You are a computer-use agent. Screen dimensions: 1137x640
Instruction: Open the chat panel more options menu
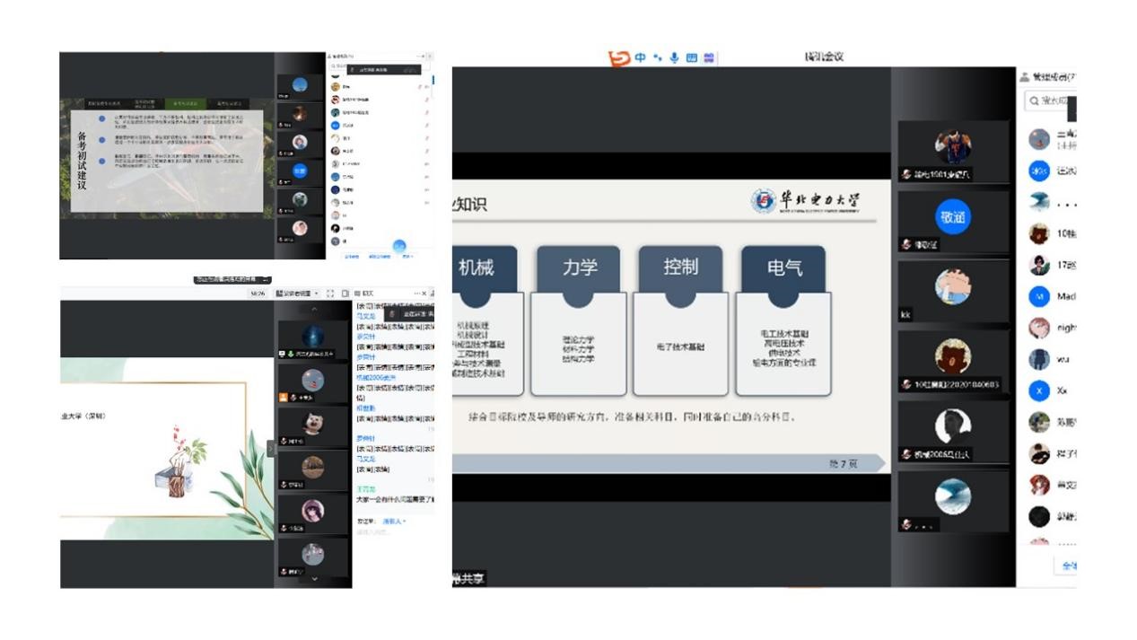pyautogui.click(x=415, y=294)
